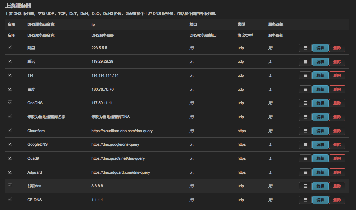Disable the 修改为当地运营商名字 server checkbox
Viewport: 356px width, 210px height.
(10, 116)
